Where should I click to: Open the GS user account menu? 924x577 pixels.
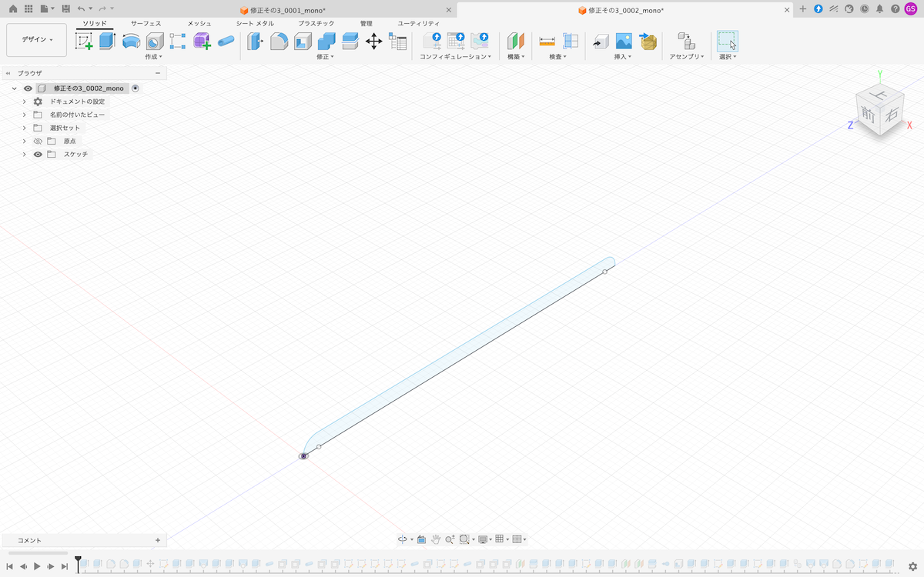[x=910, y=8]
